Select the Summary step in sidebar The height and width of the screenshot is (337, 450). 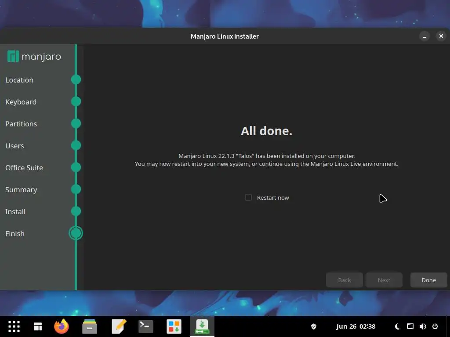coord(21,190)
